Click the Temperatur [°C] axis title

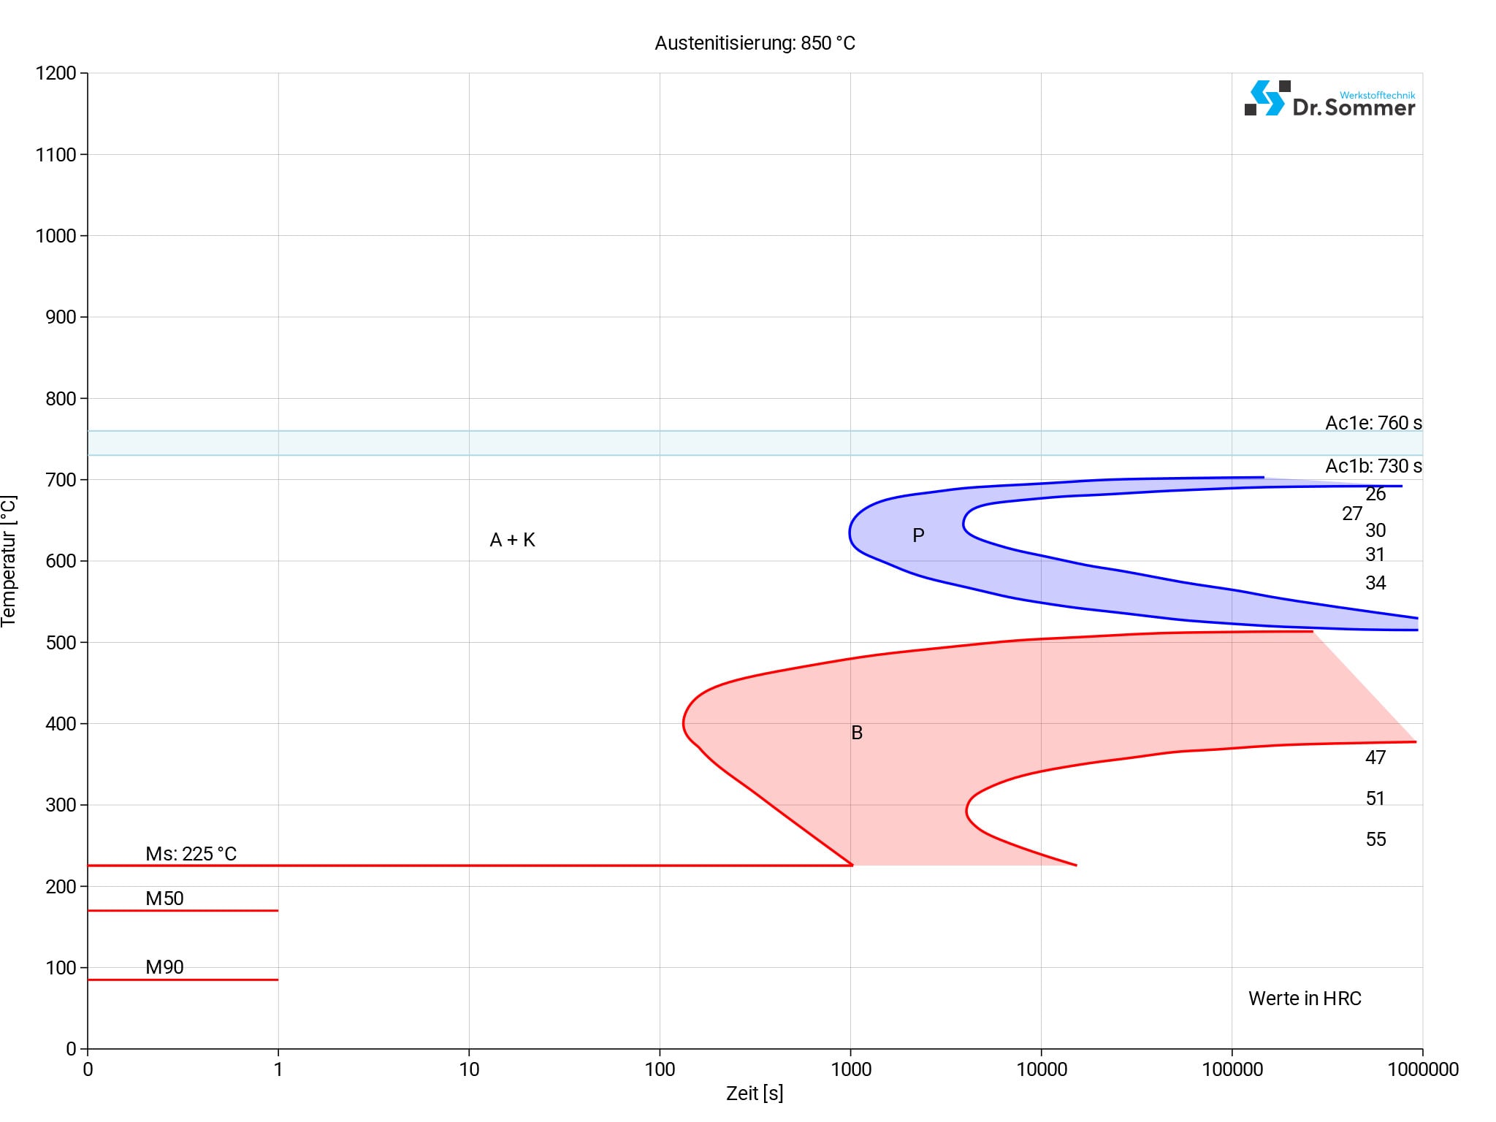[9, 561]
